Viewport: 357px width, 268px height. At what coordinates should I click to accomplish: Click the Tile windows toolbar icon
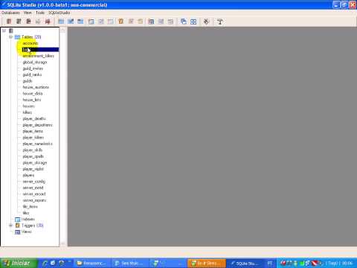click(193, 22)
